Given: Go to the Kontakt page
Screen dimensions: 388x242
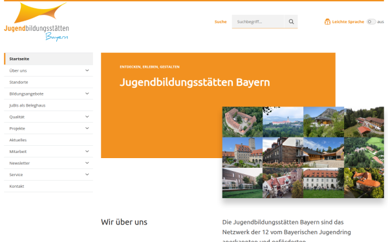Looking at the screenshot, I should [x=48, y=187].
